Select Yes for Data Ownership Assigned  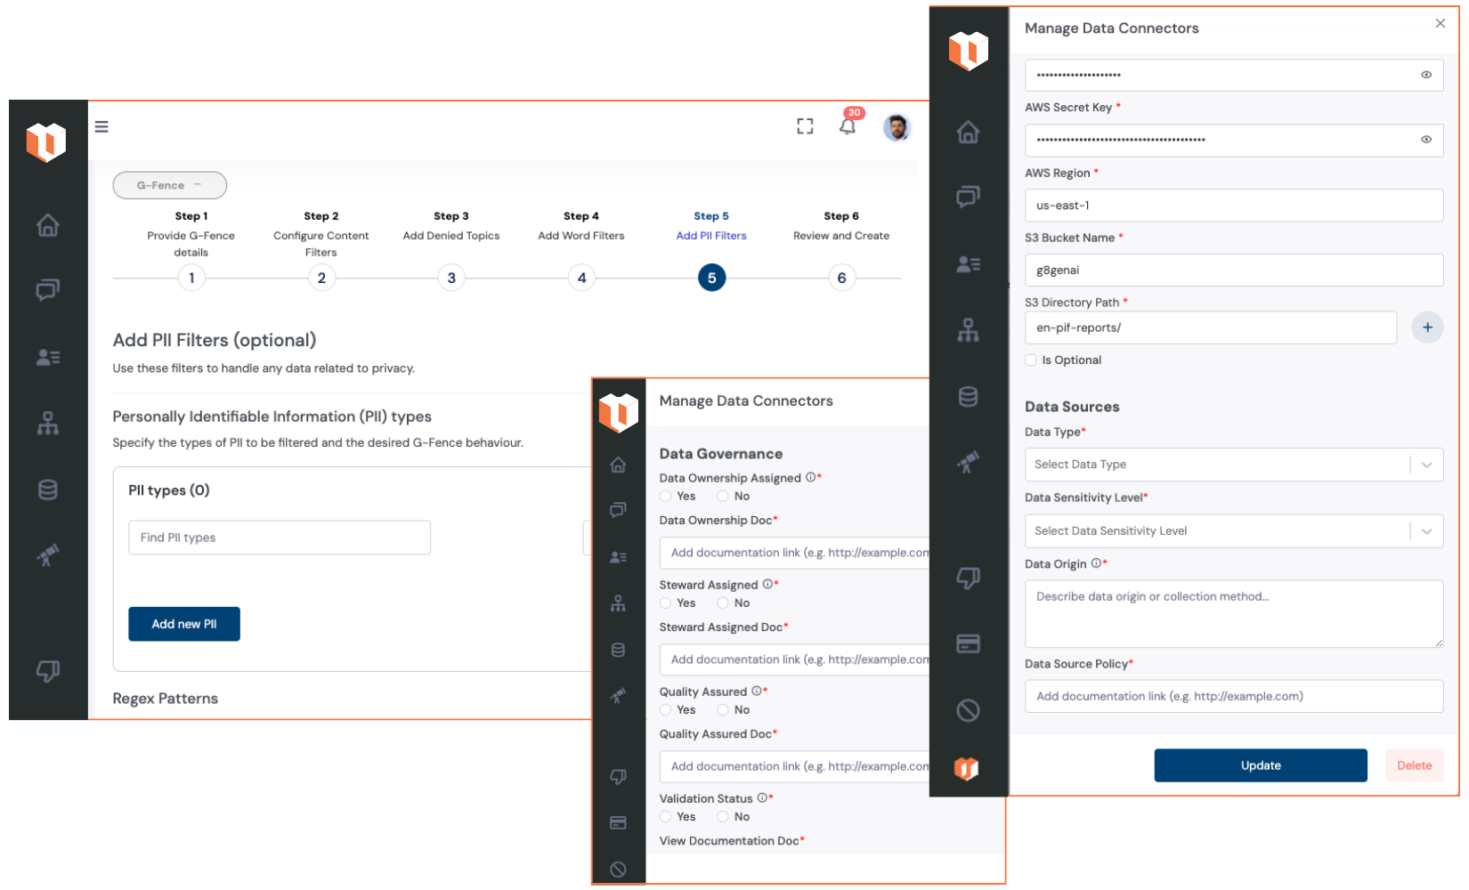click(x=666, y=497)
